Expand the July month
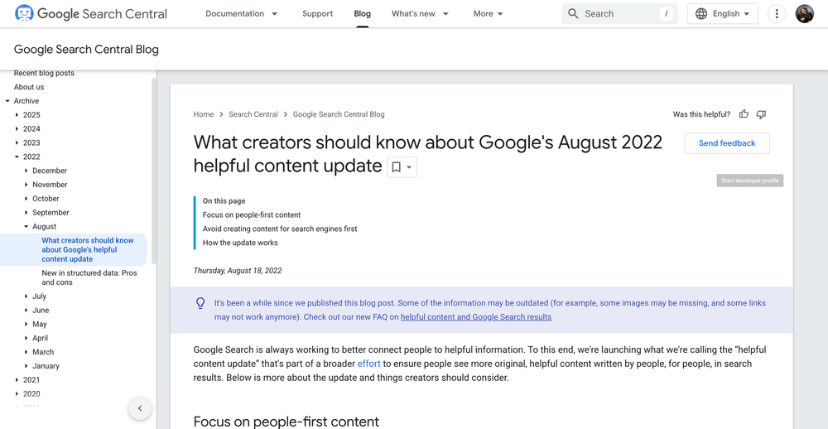Viewport: 828px width, 429px height. (x=26, y=296)
